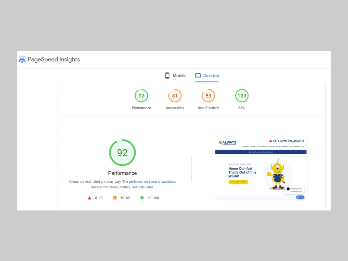Screen dimensions: 348x261
Task: Open the Performance score gauge 92 at top
Action: coord(141,96)
